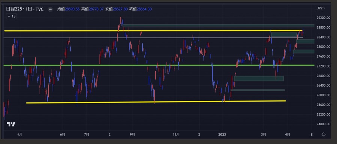Click the 7月 time axis label
This screenshot has height=144, width=337.
tap(86, 135)
